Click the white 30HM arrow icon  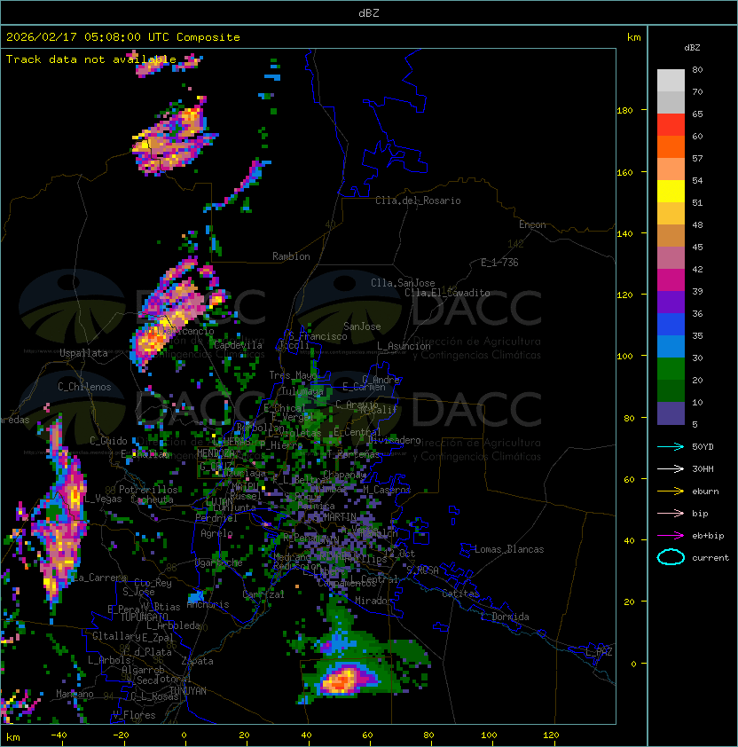pos(671,468)
